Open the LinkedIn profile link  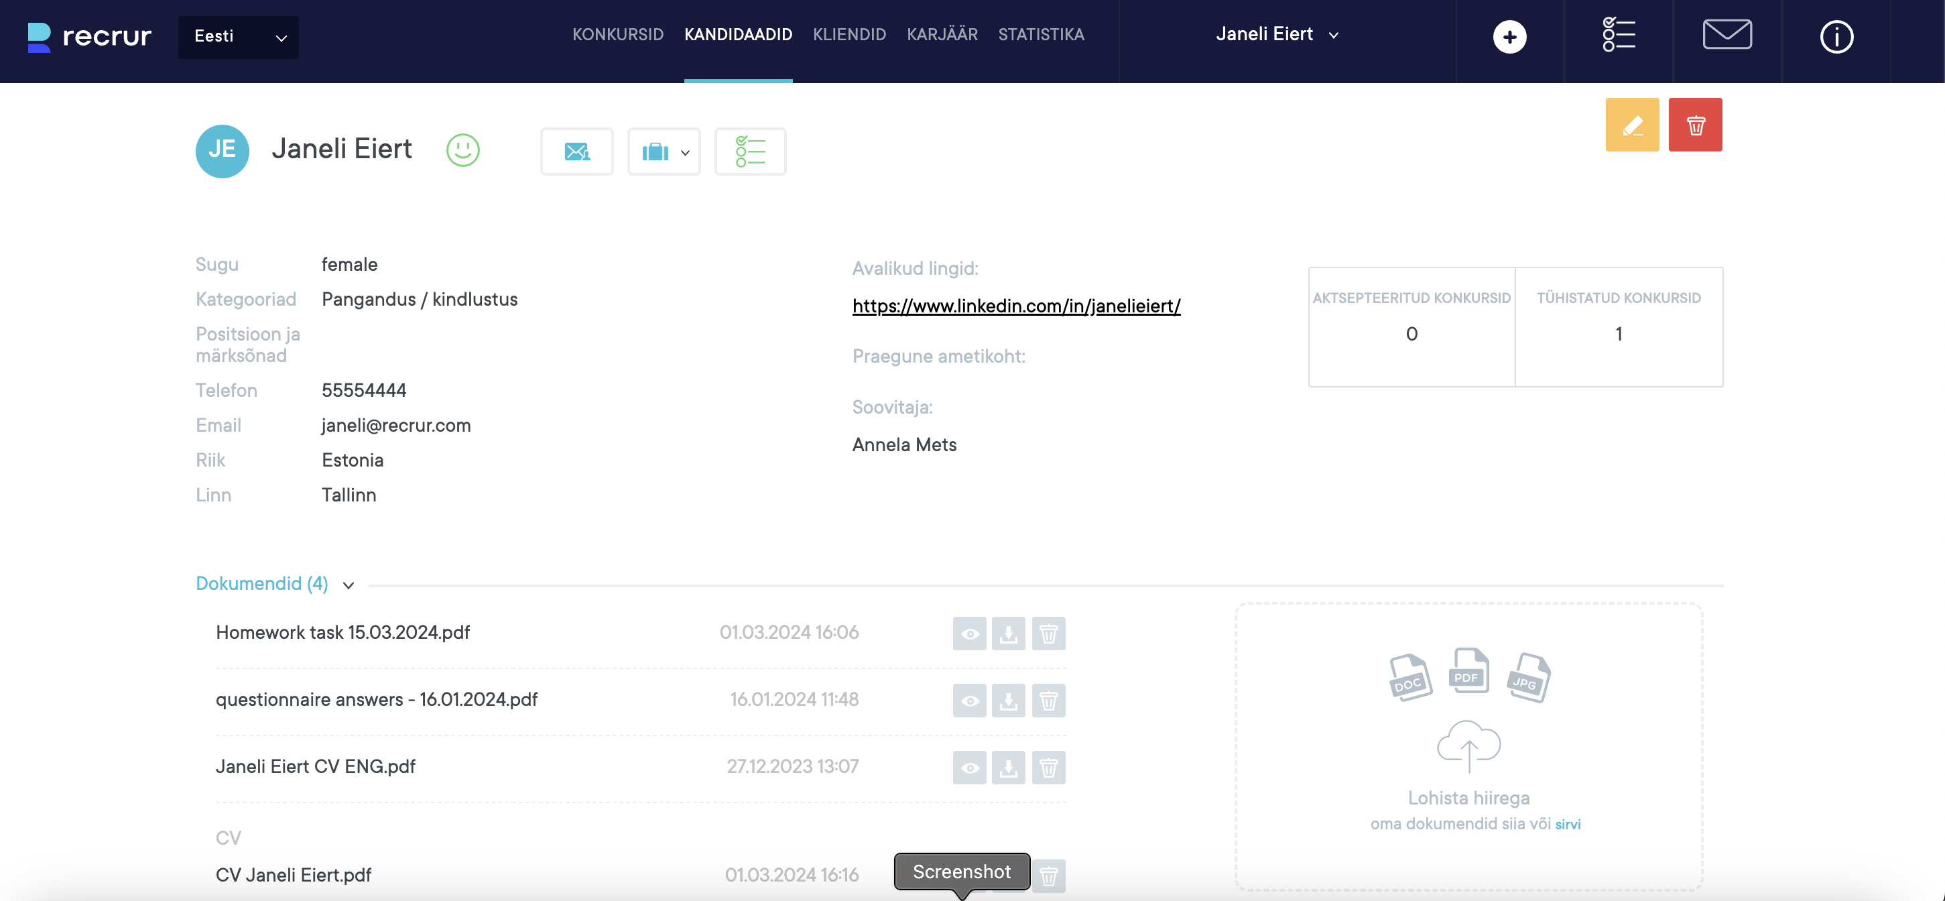tap(1015, 306)
